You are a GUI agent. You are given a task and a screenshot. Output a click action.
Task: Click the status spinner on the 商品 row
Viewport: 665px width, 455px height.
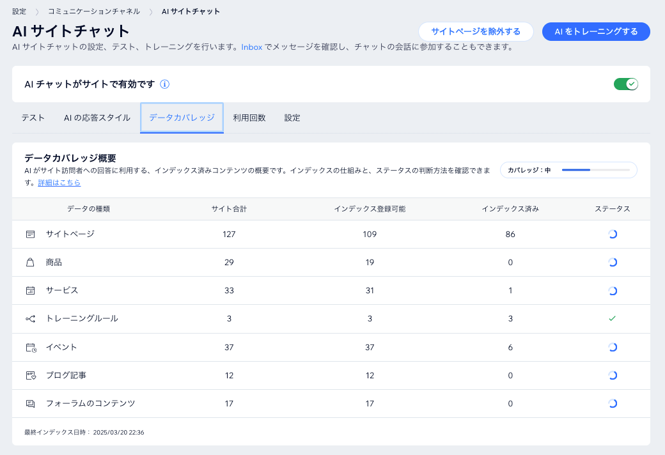[x=613, y=262]
